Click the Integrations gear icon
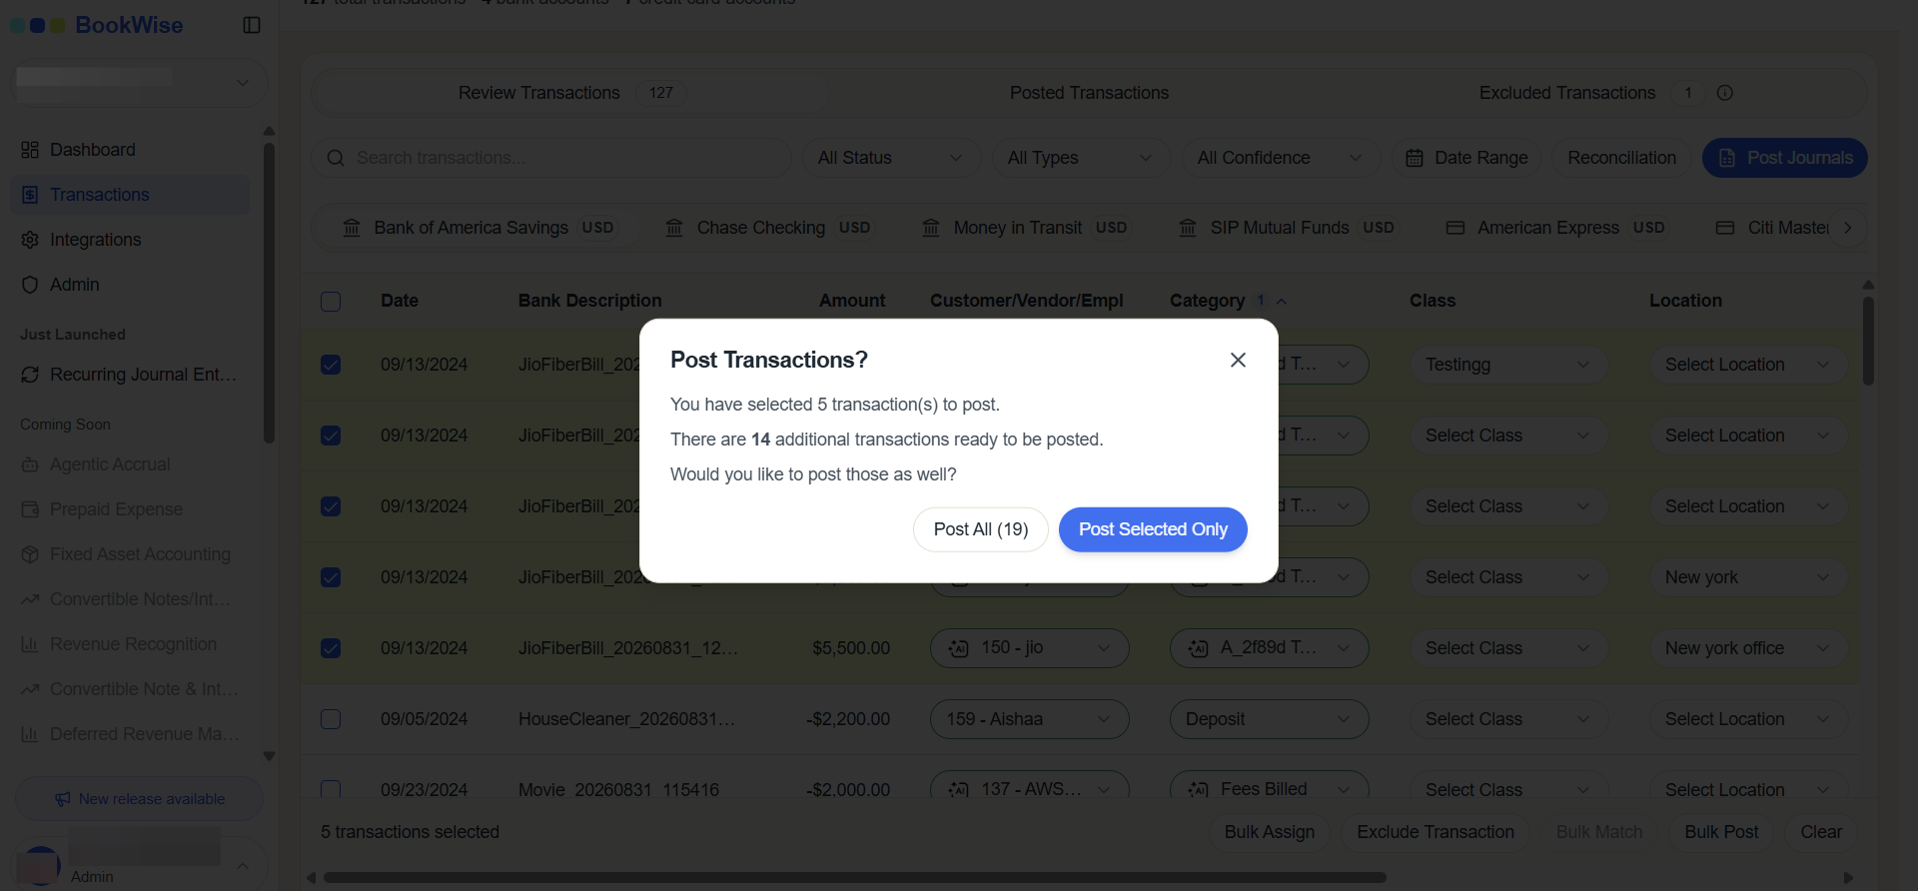 pos(30,240)
